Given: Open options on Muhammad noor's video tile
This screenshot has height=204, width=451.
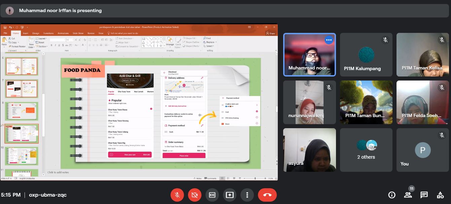Looking at the screenshot, I should tap(329, 40).
